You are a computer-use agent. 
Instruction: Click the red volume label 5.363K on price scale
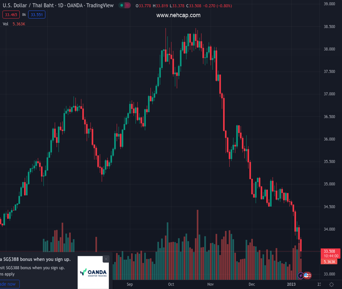click(329, 262)
